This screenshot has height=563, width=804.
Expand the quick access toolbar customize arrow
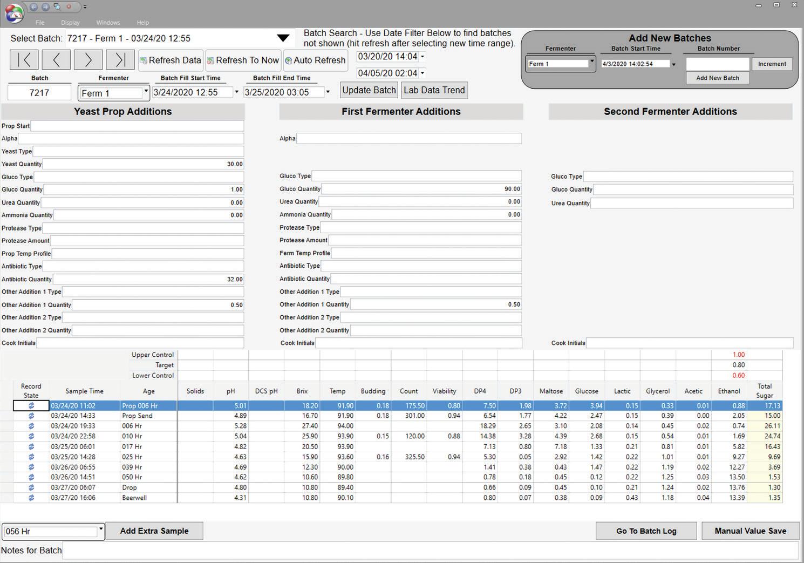click(85, 7)
